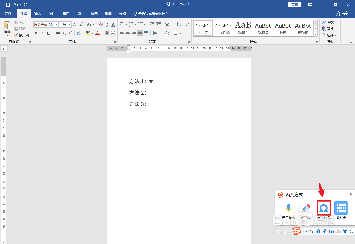Show paragraph marks with the formatting marks icon

coord(187,25)
